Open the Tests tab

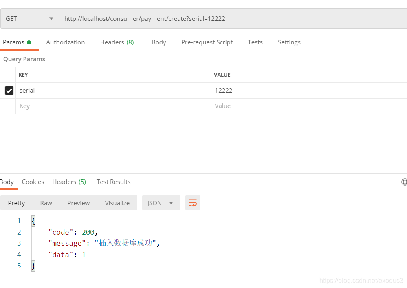point(255,42)
